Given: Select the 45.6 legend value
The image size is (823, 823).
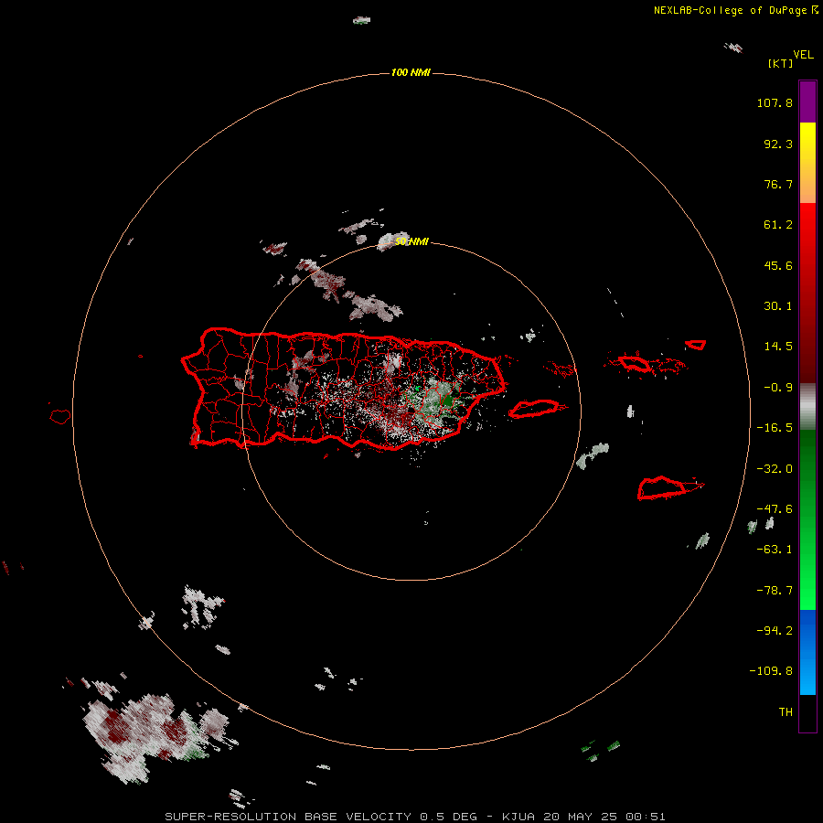Looking at the screenshot, I should [778, 265].
